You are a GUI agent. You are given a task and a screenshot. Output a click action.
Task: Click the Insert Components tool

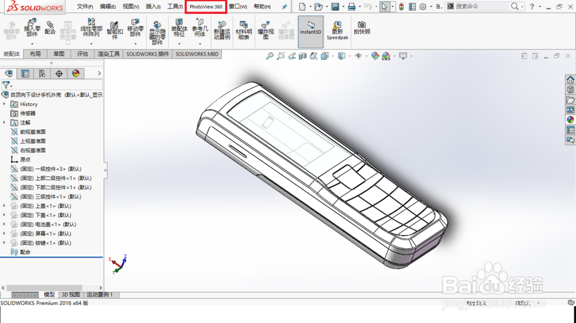pyautogui.click(x=32, y=28)
